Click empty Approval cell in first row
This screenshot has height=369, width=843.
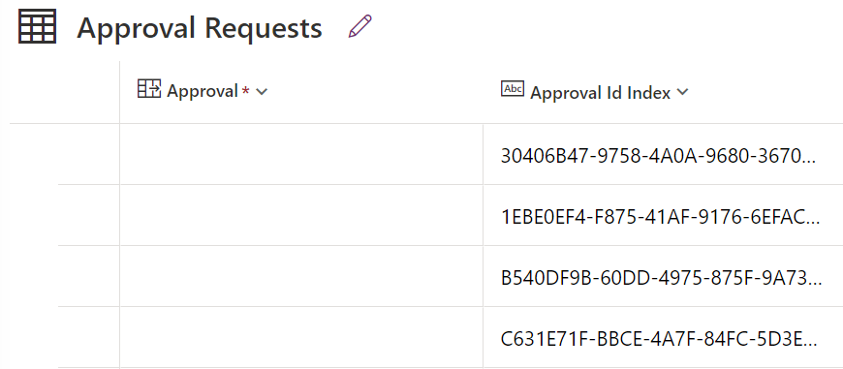point(301,155)
